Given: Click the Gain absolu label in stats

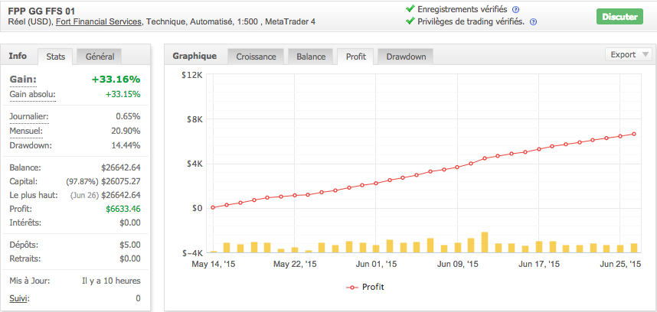Looking at the screenshot, I should pyautogui.click(x=32, y=95).
